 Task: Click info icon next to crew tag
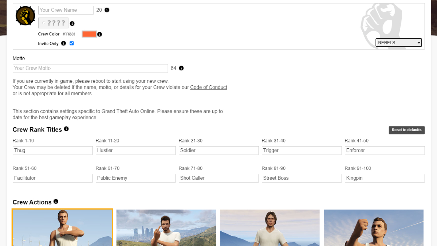72,24
